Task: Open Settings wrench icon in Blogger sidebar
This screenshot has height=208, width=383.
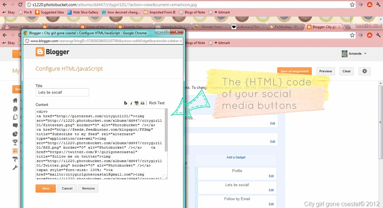Action: [15, 168]
